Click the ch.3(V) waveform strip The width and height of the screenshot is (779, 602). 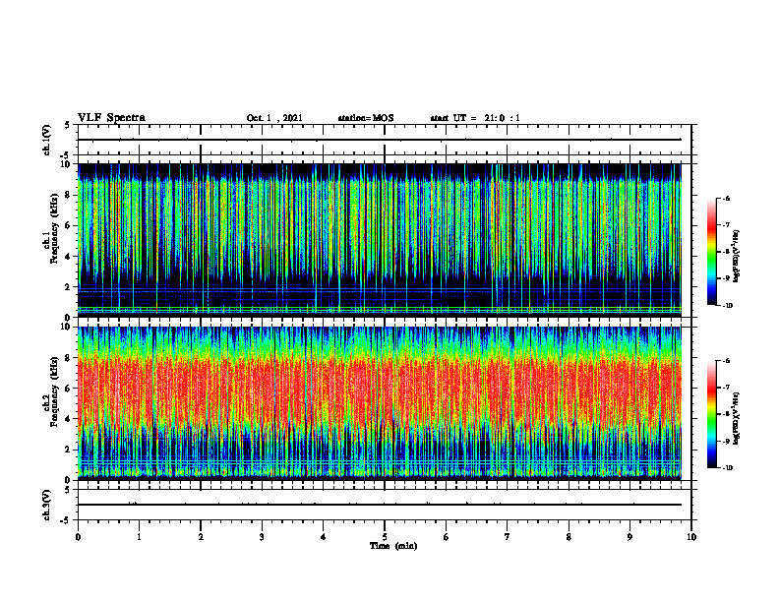[385, 505]
